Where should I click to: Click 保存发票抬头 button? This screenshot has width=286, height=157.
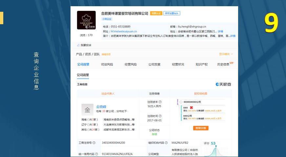[172, 13]
